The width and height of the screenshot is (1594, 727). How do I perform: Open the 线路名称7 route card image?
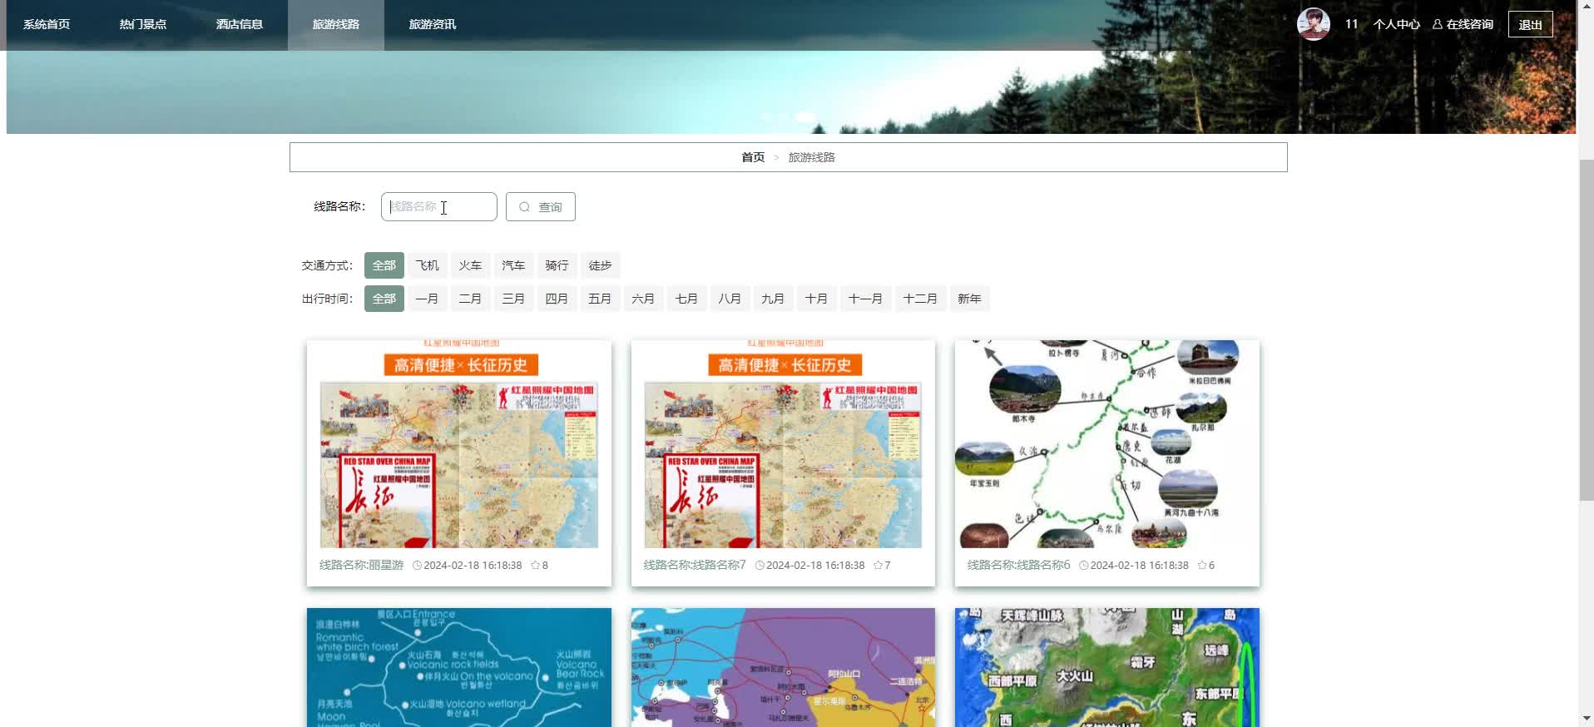click(783, 444)
